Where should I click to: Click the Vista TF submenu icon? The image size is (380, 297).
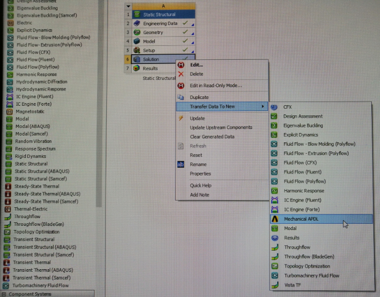click(275, 285)
